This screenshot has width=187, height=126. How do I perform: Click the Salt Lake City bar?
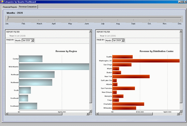115,81
